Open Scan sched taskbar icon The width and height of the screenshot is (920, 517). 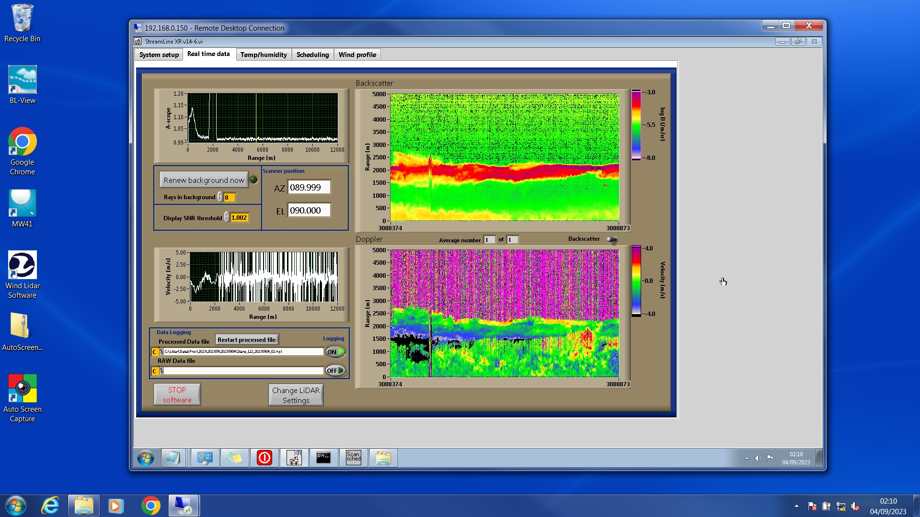point(353,458)
